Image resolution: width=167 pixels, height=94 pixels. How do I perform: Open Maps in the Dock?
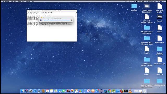click(56, 91)
